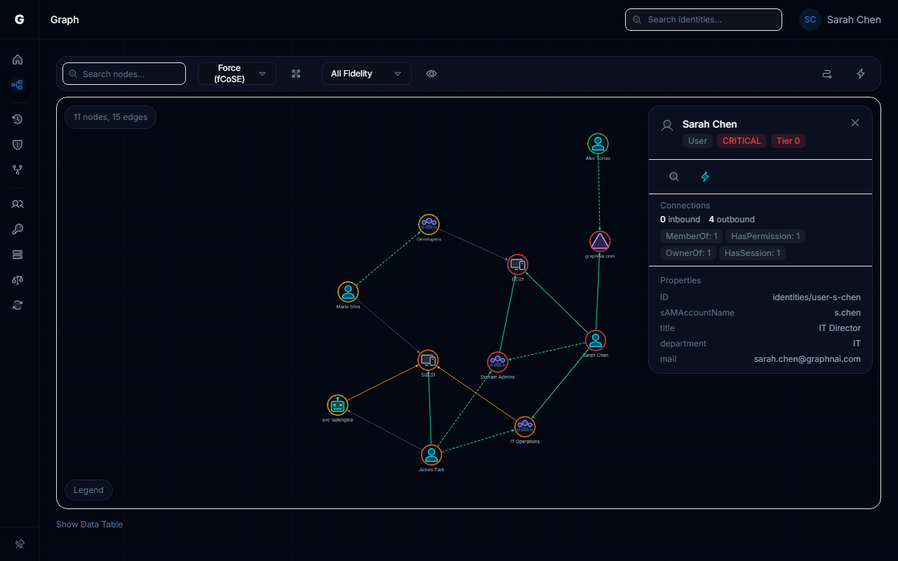The height and width of the screenshot is (561, 898).
Task: Click the Search identities field at top
Action: [703, 19]
